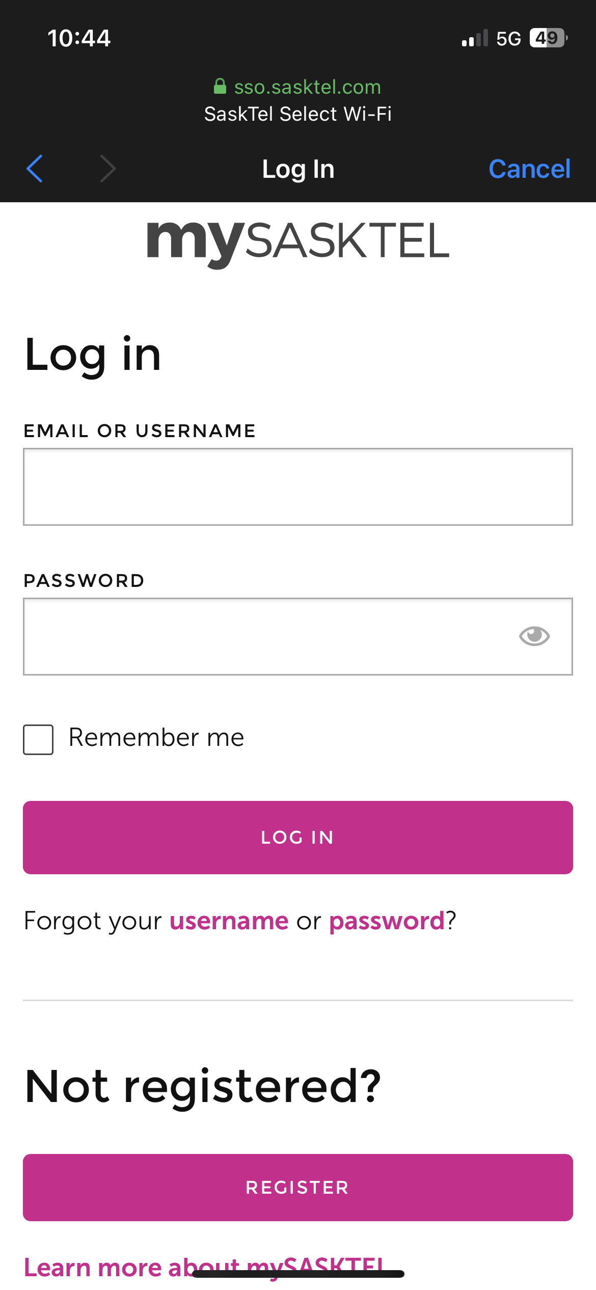Select Cancel in the navigation bar
Viewport: 596px width, 1290px height.
click(x=529, y=169)
